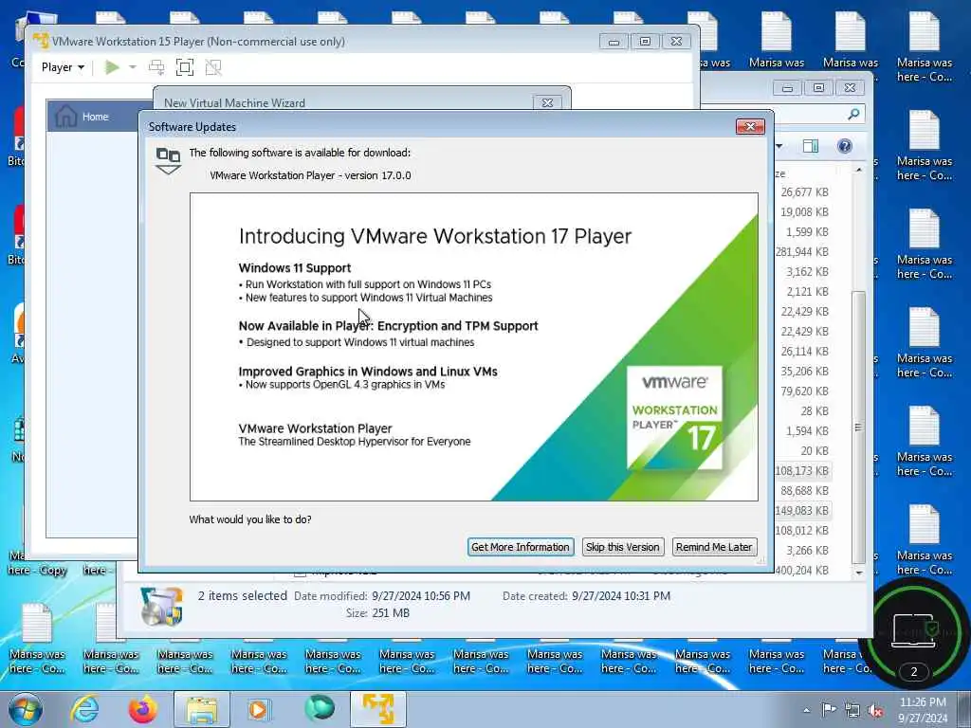
Task: Click Get More Information button
Action: (521, 547)
